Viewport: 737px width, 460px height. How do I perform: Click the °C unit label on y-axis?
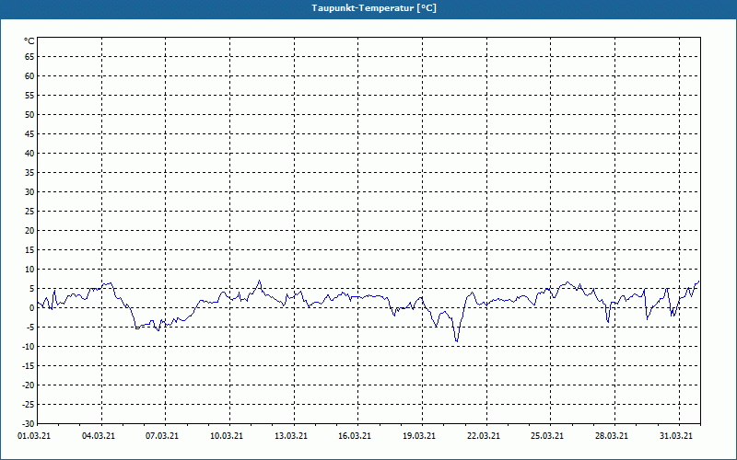(29, 41)
